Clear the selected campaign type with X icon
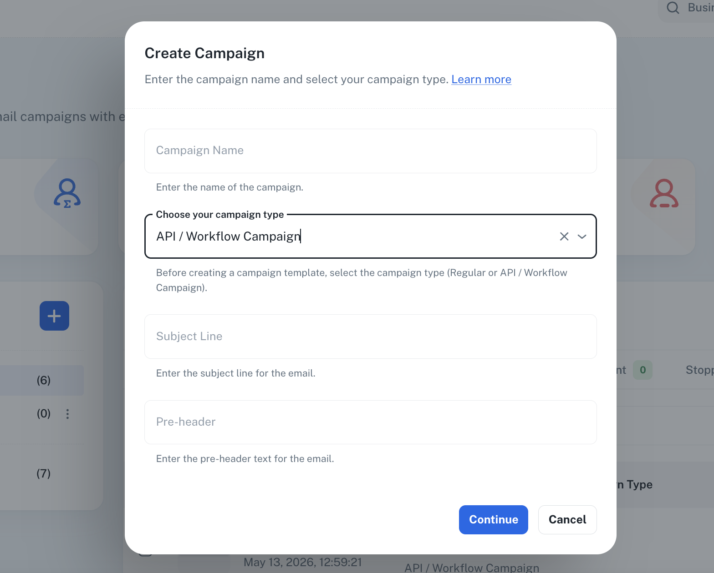The height and width of the screenshot is (573, 714). (564, 236)
